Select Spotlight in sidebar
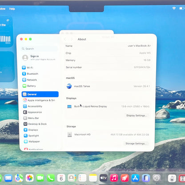 point(32,136)
